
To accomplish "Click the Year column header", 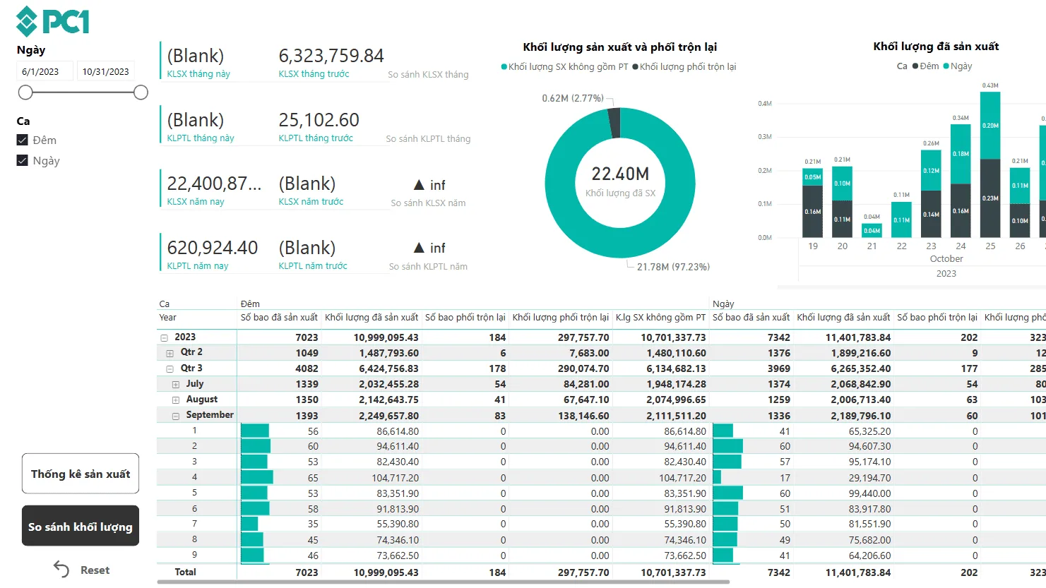I will click(x=167, y=318).
